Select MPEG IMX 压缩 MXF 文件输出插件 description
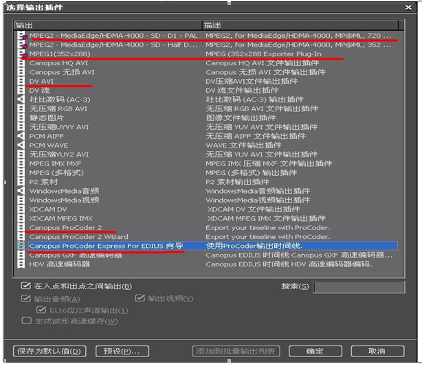This screenshot has height=366, width=422. pyautogui.click(x=269, y=163)
